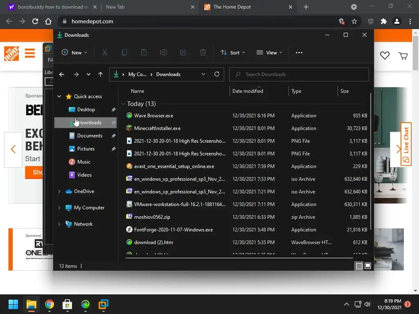Switch to details view icon in status bar
Screen dimensions: 419x314
pos(359,266)
